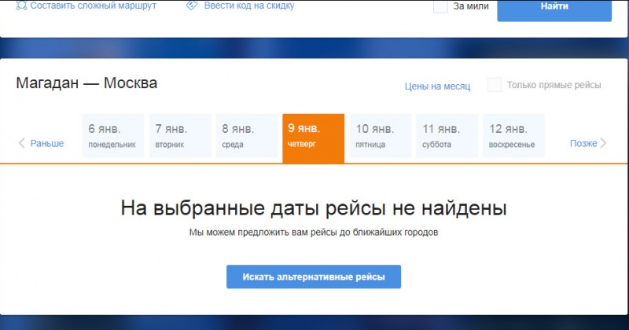Select the 9 янв. четверг tab

[313, 138]
